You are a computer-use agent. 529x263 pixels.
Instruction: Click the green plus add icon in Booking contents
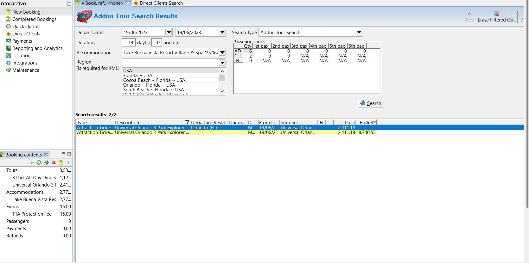32,162
